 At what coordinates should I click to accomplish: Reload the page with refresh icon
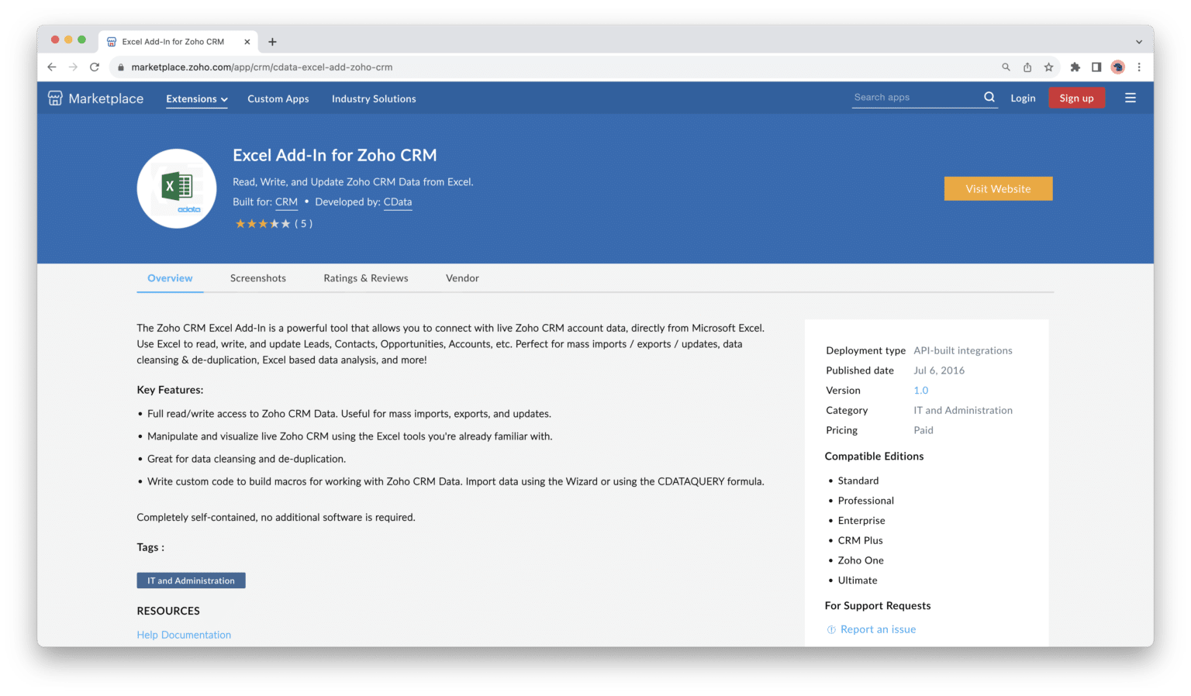[x=95, y=67]
